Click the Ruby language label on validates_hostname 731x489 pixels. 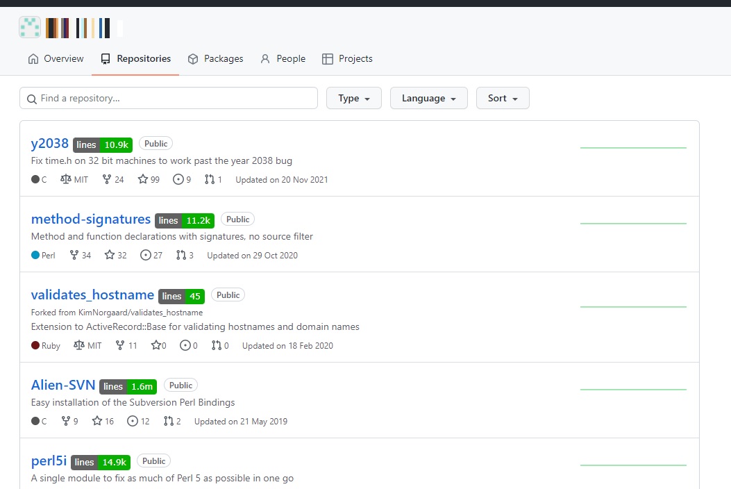(x=51, y=346)
